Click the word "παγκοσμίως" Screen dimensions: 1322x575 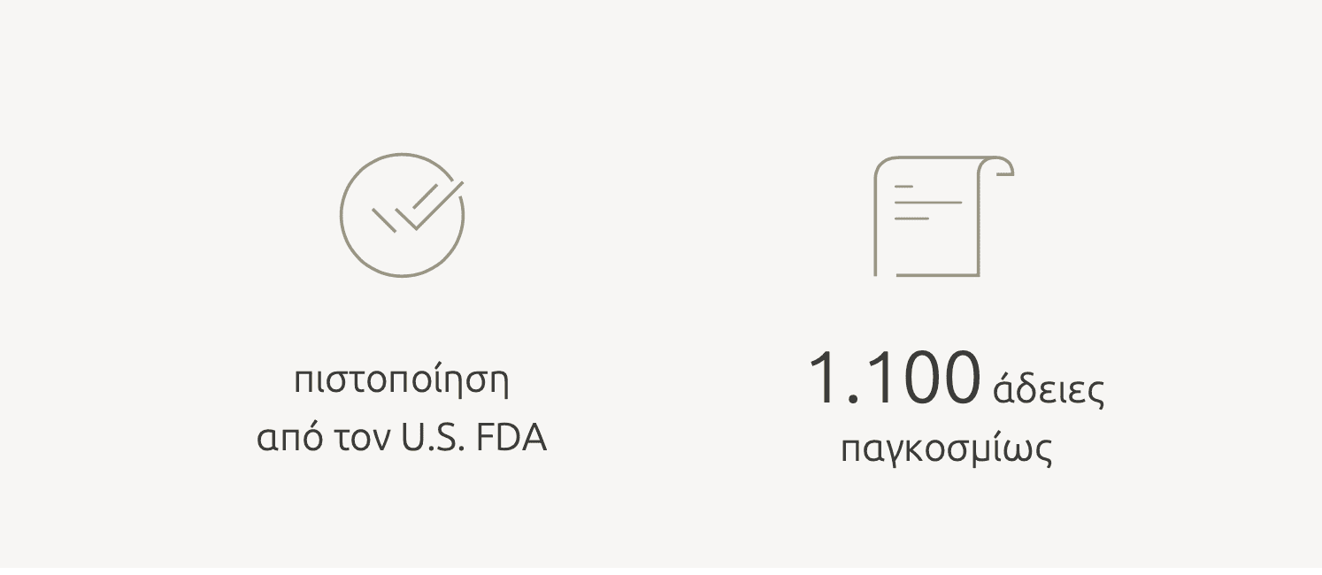[946, 448]
